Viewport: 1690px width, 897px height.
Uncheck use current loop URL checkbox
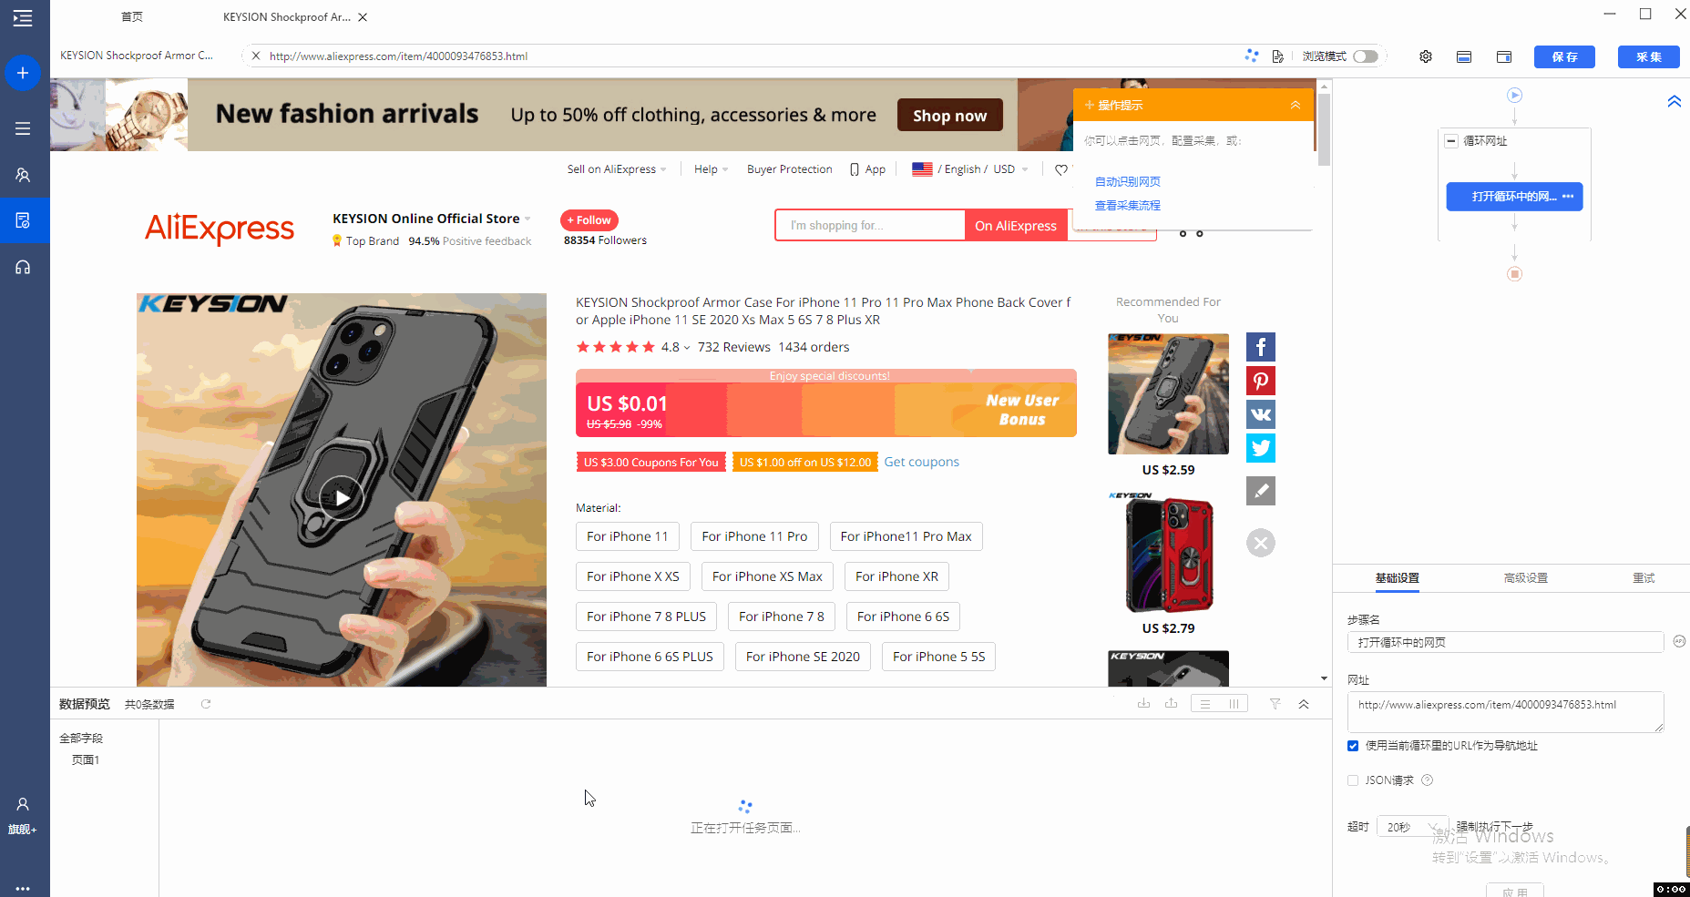point(1353,746)
